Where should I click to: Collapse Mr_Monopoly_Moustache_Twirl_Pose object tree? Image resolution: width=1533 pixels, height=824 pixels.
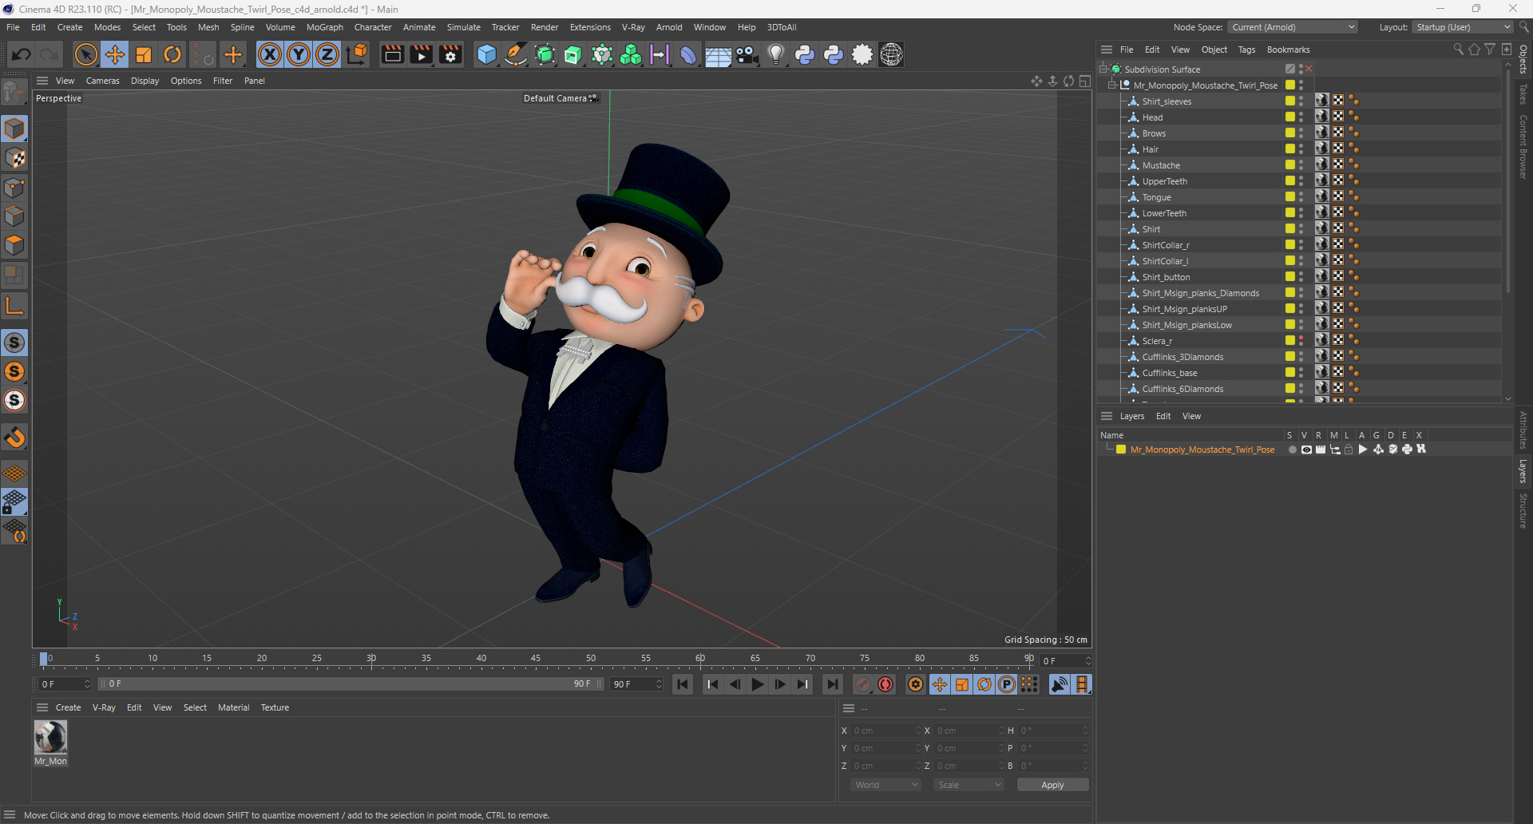(x=1111, y=85)
